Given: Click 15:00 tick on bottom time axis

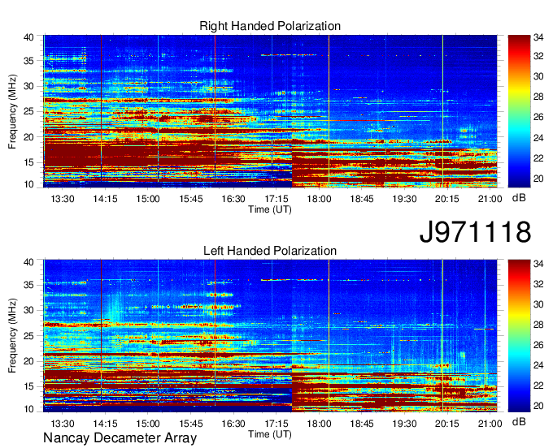Looking at the screenshot, I should (148, 424).
